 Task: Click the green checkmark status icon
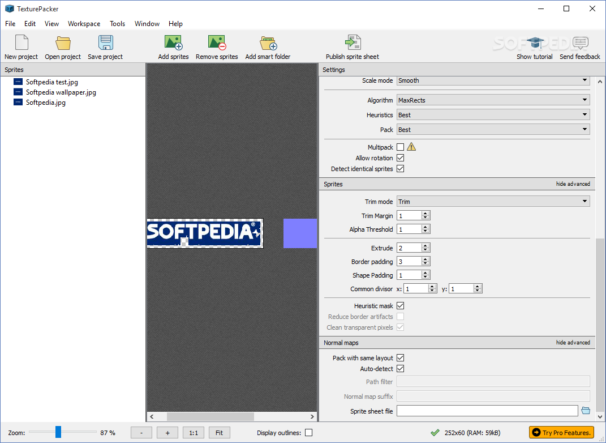point(435,433)
